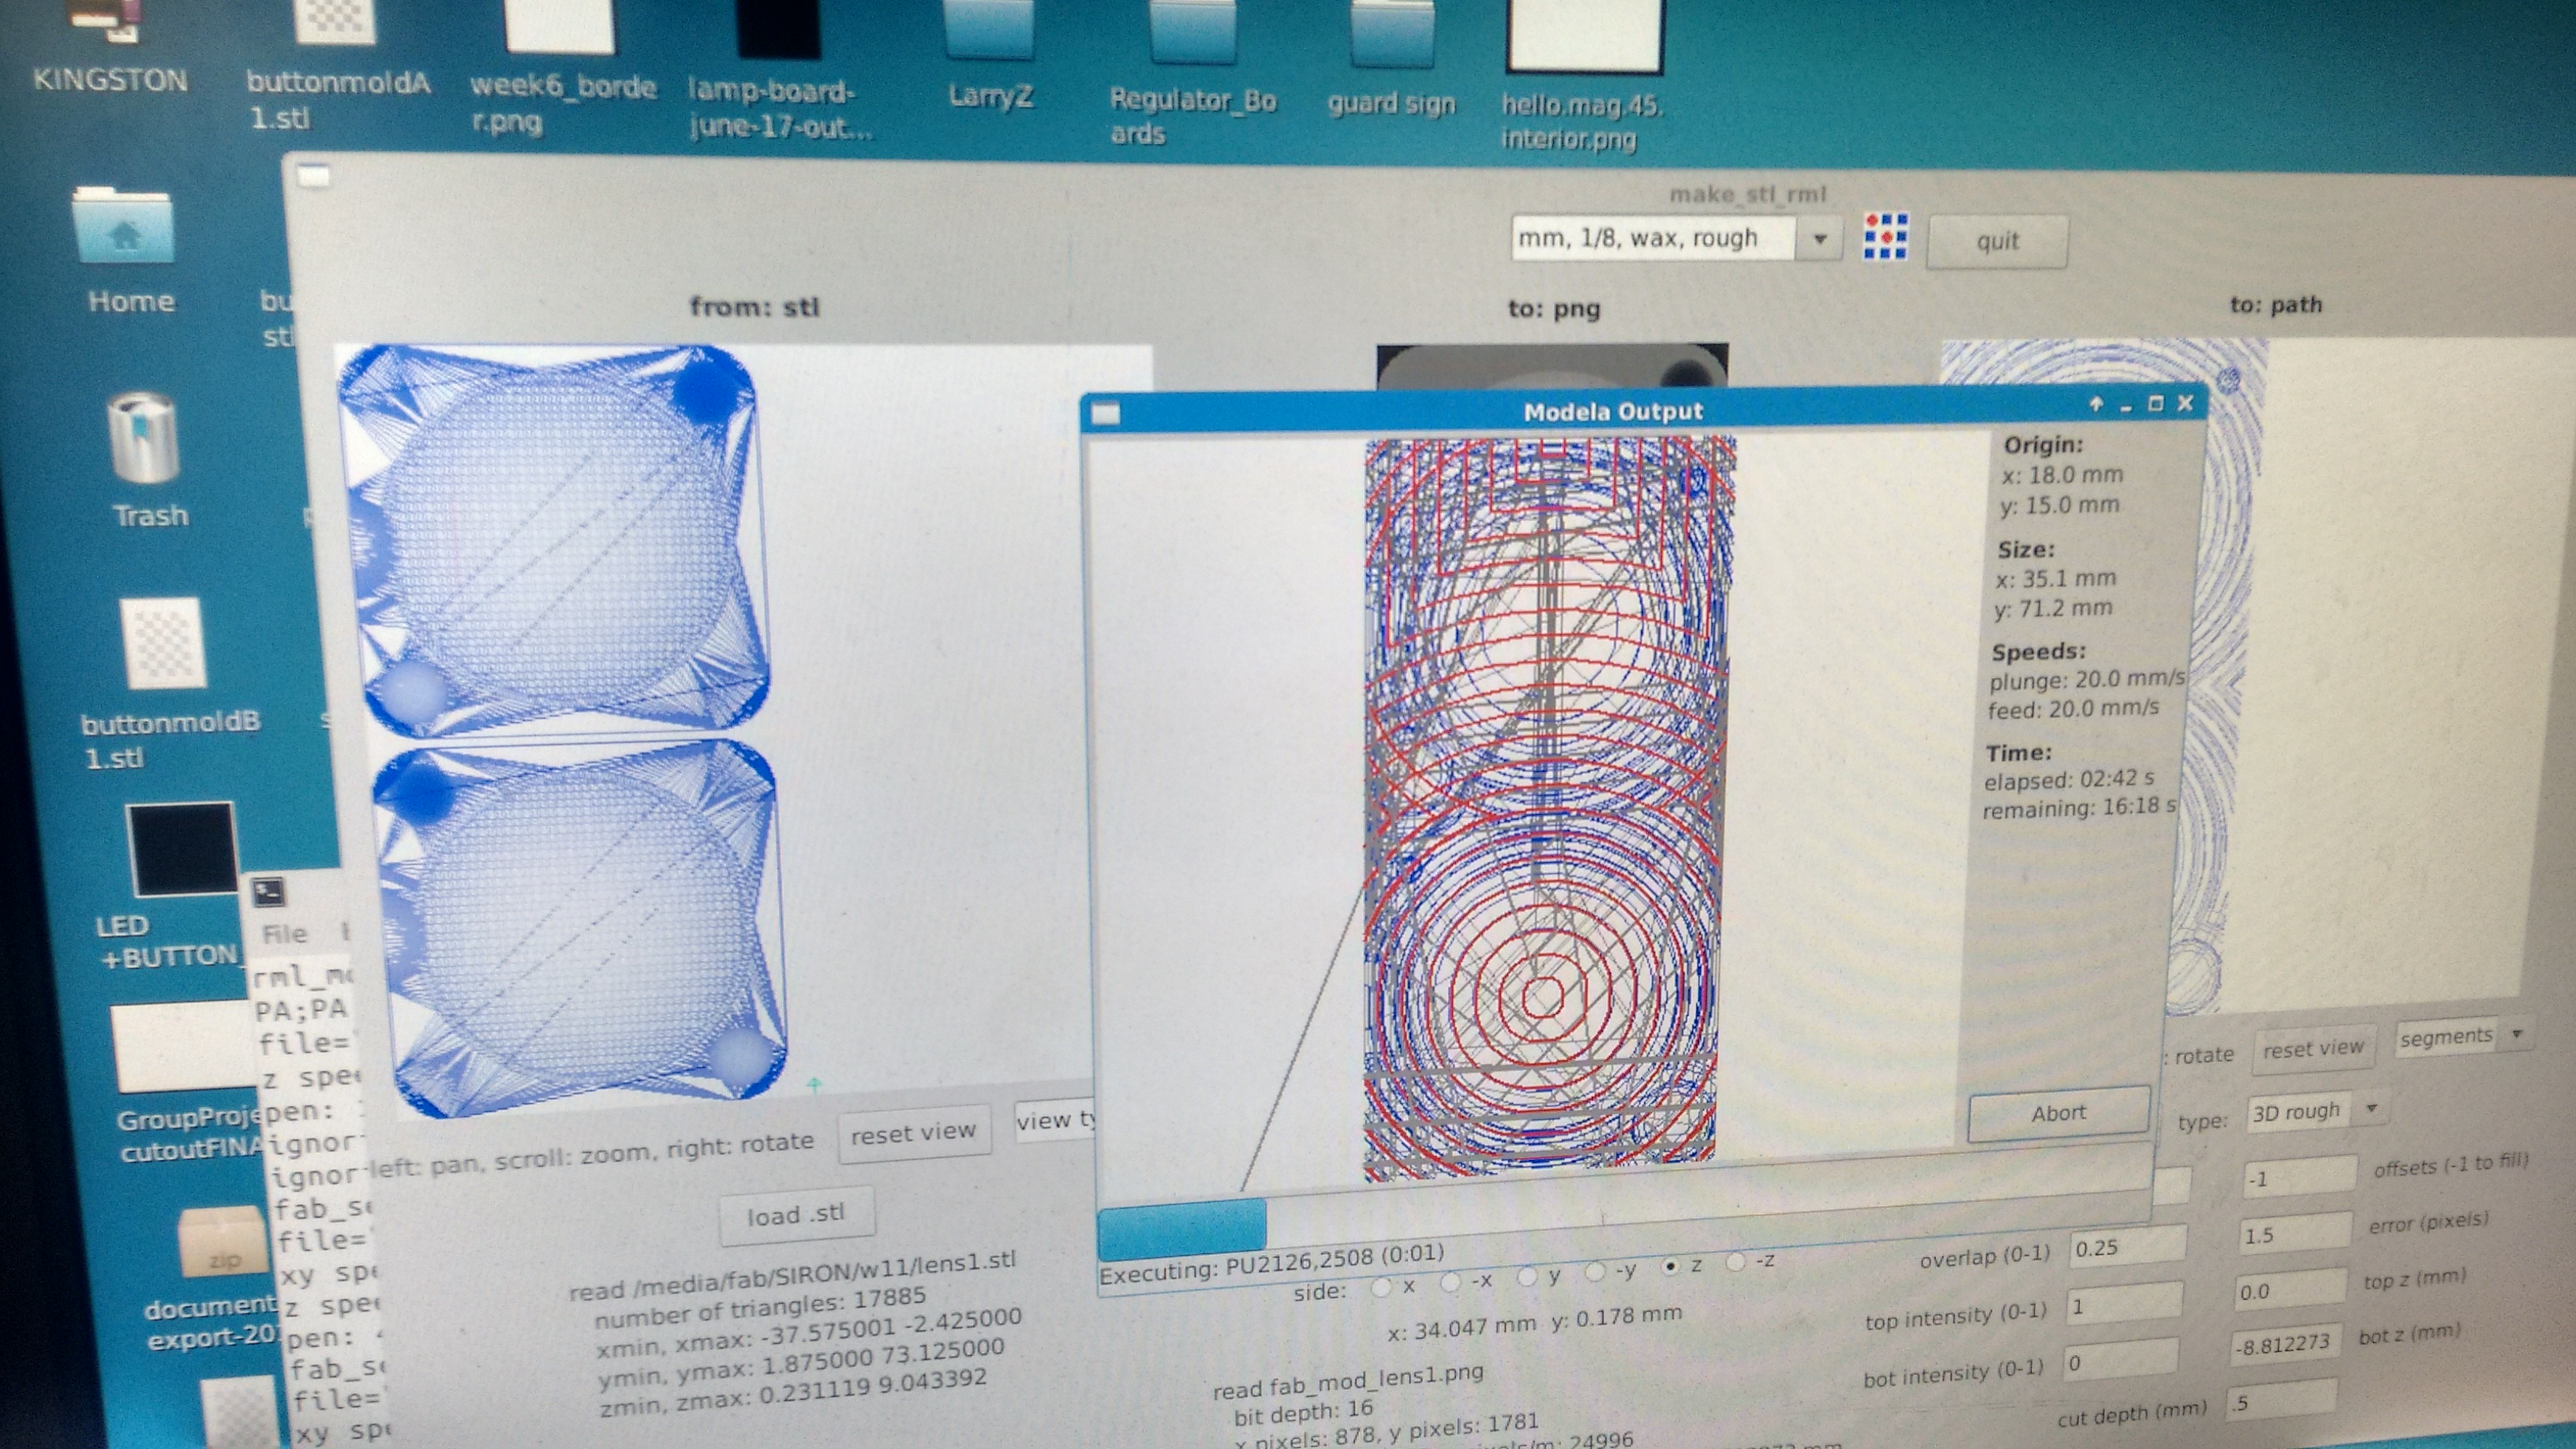Open Modela Output window menu icon
The width and height of the screenshot is (2576, 1449).
(1105, 413)
